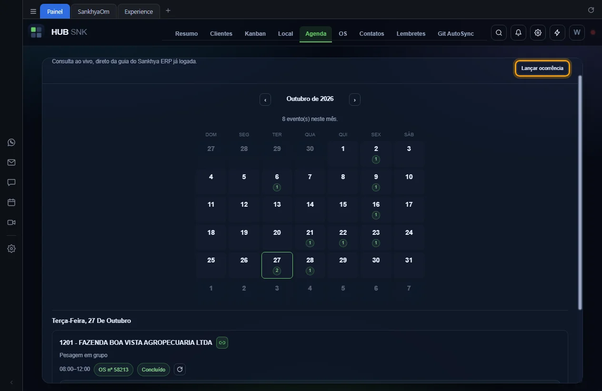
Task: Add a new tab with plus icon
Action: pyautogui.click(x=168, y=11)
